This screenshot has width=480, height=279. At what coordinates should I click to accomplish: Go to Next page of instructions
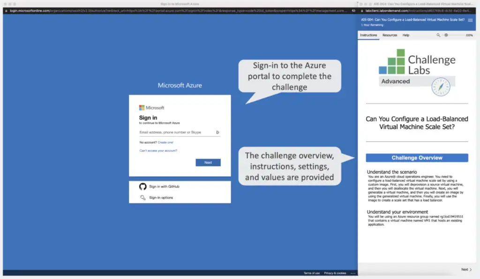[466, 270]
